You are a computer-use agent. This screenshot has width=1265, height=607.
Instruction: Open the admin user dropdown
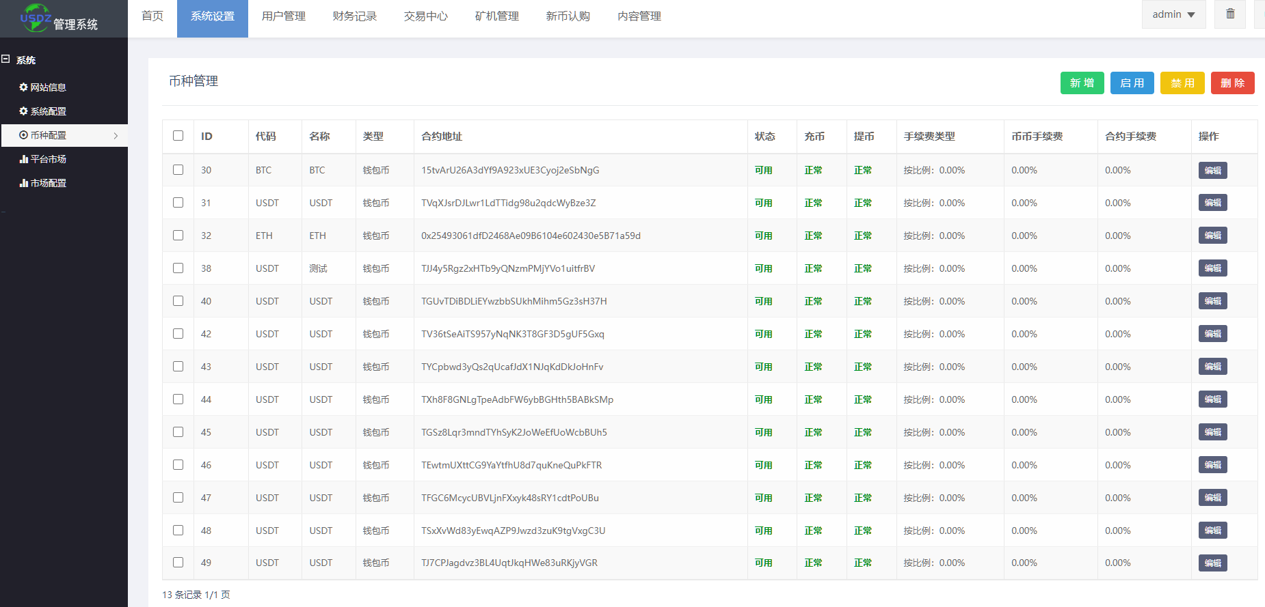tap(1173, 14)
